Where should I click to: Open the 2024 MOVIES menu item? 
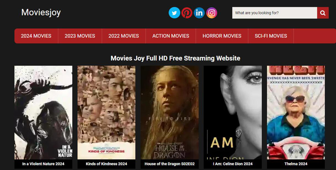[x=36, y=36]
